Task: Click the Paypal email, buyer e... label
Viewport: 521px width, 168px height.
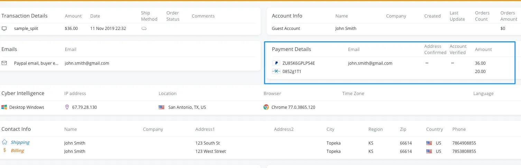Action: click(x=36, y=63)
